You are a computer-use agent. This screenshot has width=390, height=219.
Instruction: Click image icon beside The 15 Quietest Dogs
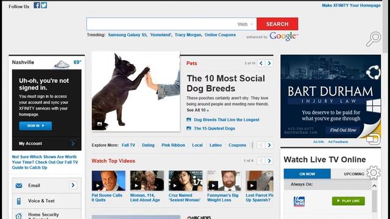tap(189, 128)
